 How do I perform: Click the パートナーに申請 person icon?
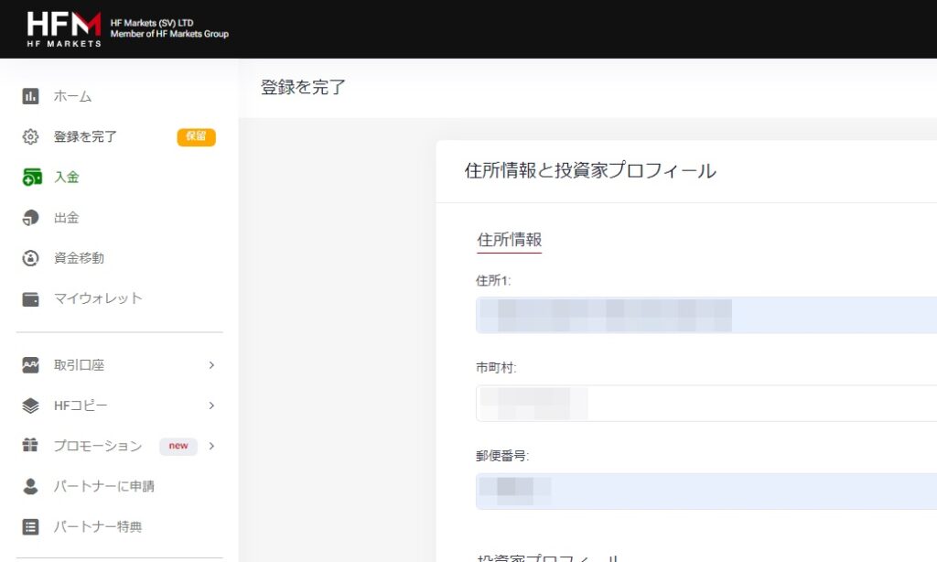click(x=30, y=486)
